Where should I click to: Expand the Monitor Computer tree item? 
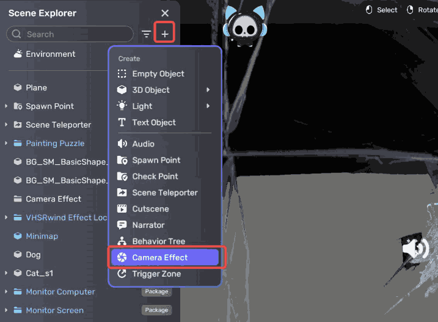point(6,292)
